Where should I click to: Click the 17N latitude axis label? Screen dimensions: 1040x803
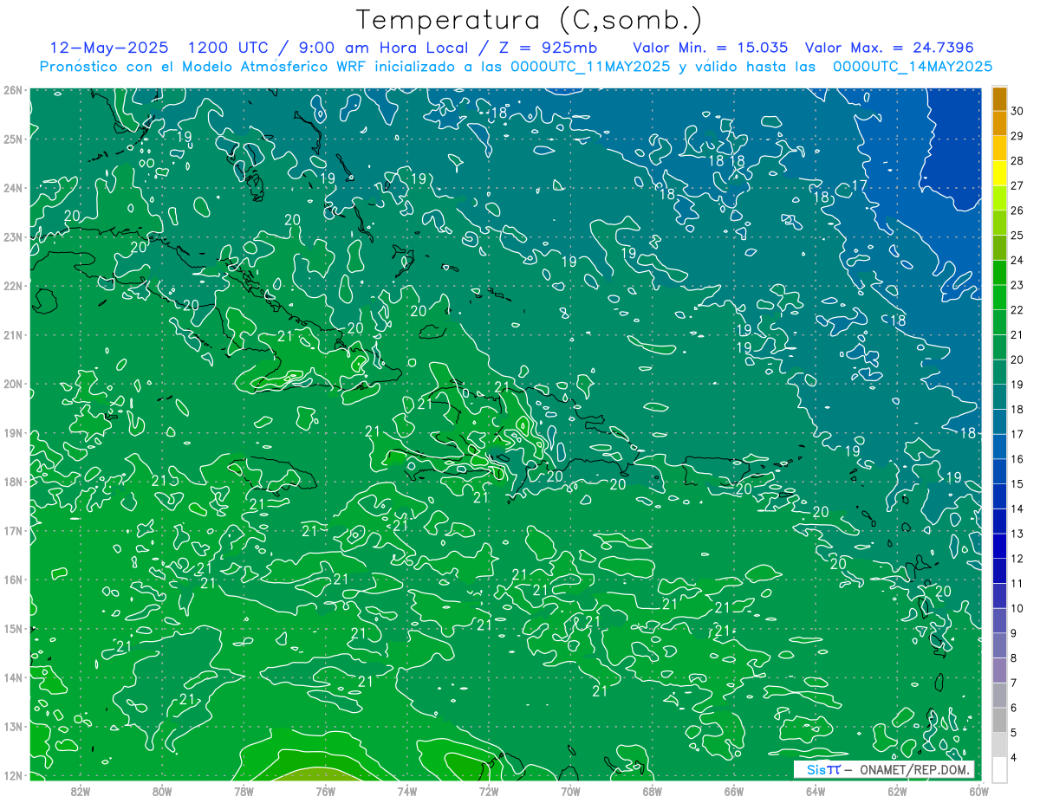click(13, 530)
